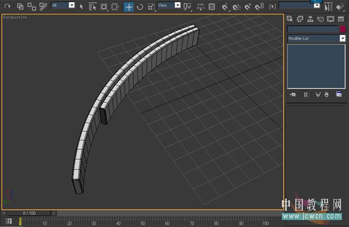Image resolution: width=349 pixels, height=227 pixels.
Task: Toggle Keyboard Shortcut Override icon
Action: coord(212,7)
